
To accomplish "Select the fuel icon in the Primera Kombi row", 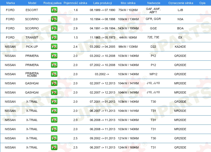I will [x=54, y=74].
